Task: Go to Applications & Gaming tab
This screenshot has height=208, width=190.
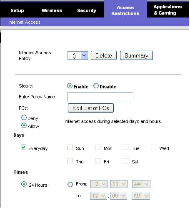Action: [x=167, y=10]
